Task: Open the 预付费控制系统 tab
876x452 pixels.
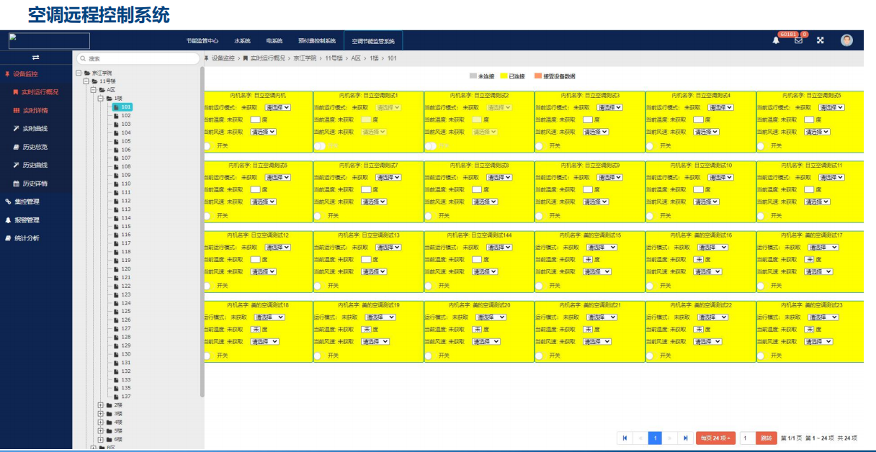Action: (317, 41)
